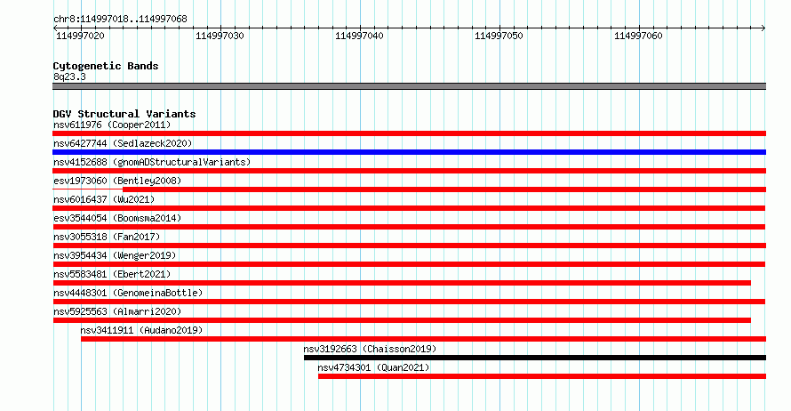Open nsv4734301 (Quan2021) variant label
Image resolution: width=791 pixels, height=411 pixels.
point(373,367)
